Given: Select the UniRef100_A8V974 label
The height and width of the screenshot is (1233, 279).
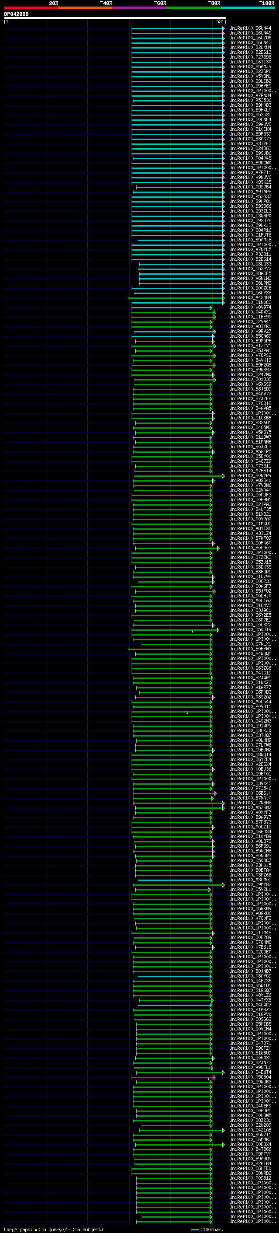Looking at the screenshot, I should (250, 307).
